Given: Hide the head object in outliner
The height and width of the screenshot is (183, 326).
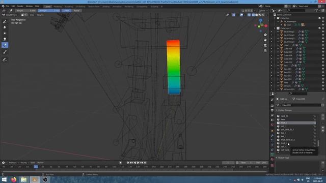Looking at the screenshot, I should (323, 82).
